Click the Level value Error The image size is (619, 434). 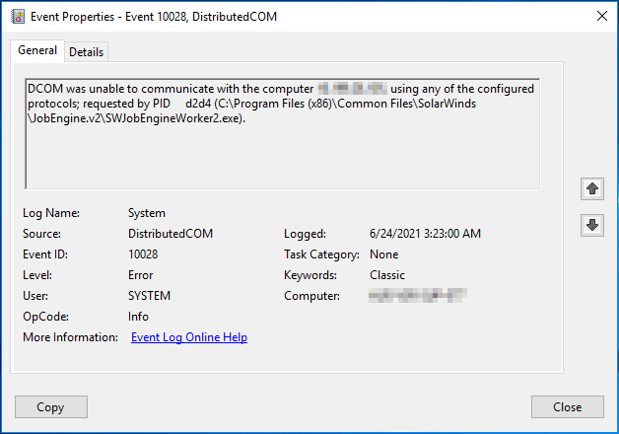(x=140, y=275)
